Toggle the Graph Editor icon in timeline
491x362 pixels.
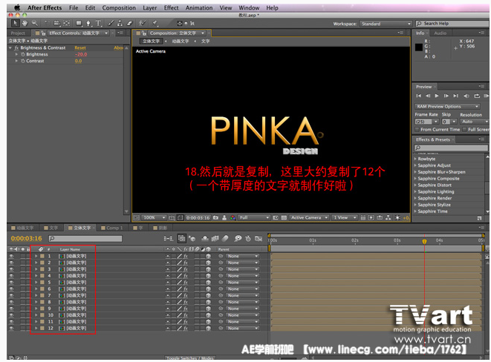258,239
